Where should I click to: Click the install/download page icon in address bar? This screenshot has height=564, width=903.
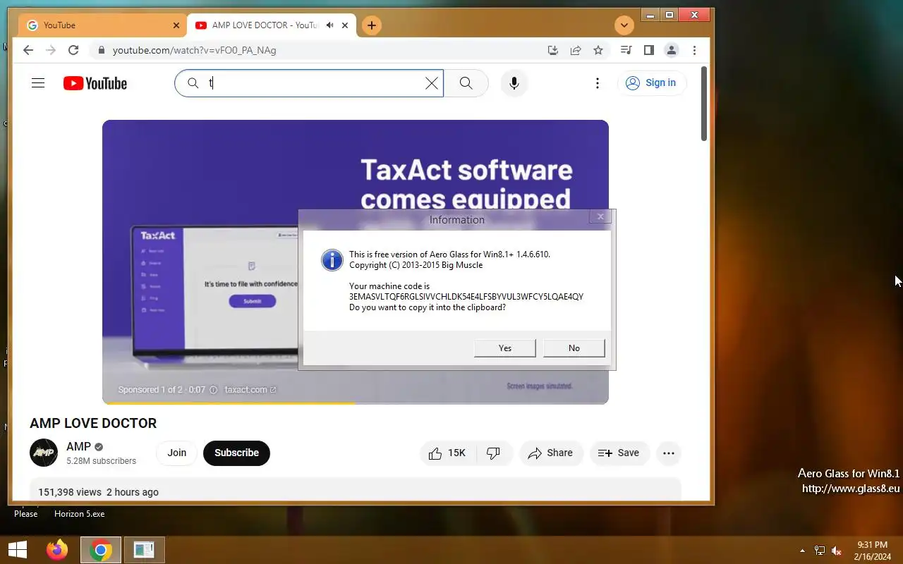point(553,50)
